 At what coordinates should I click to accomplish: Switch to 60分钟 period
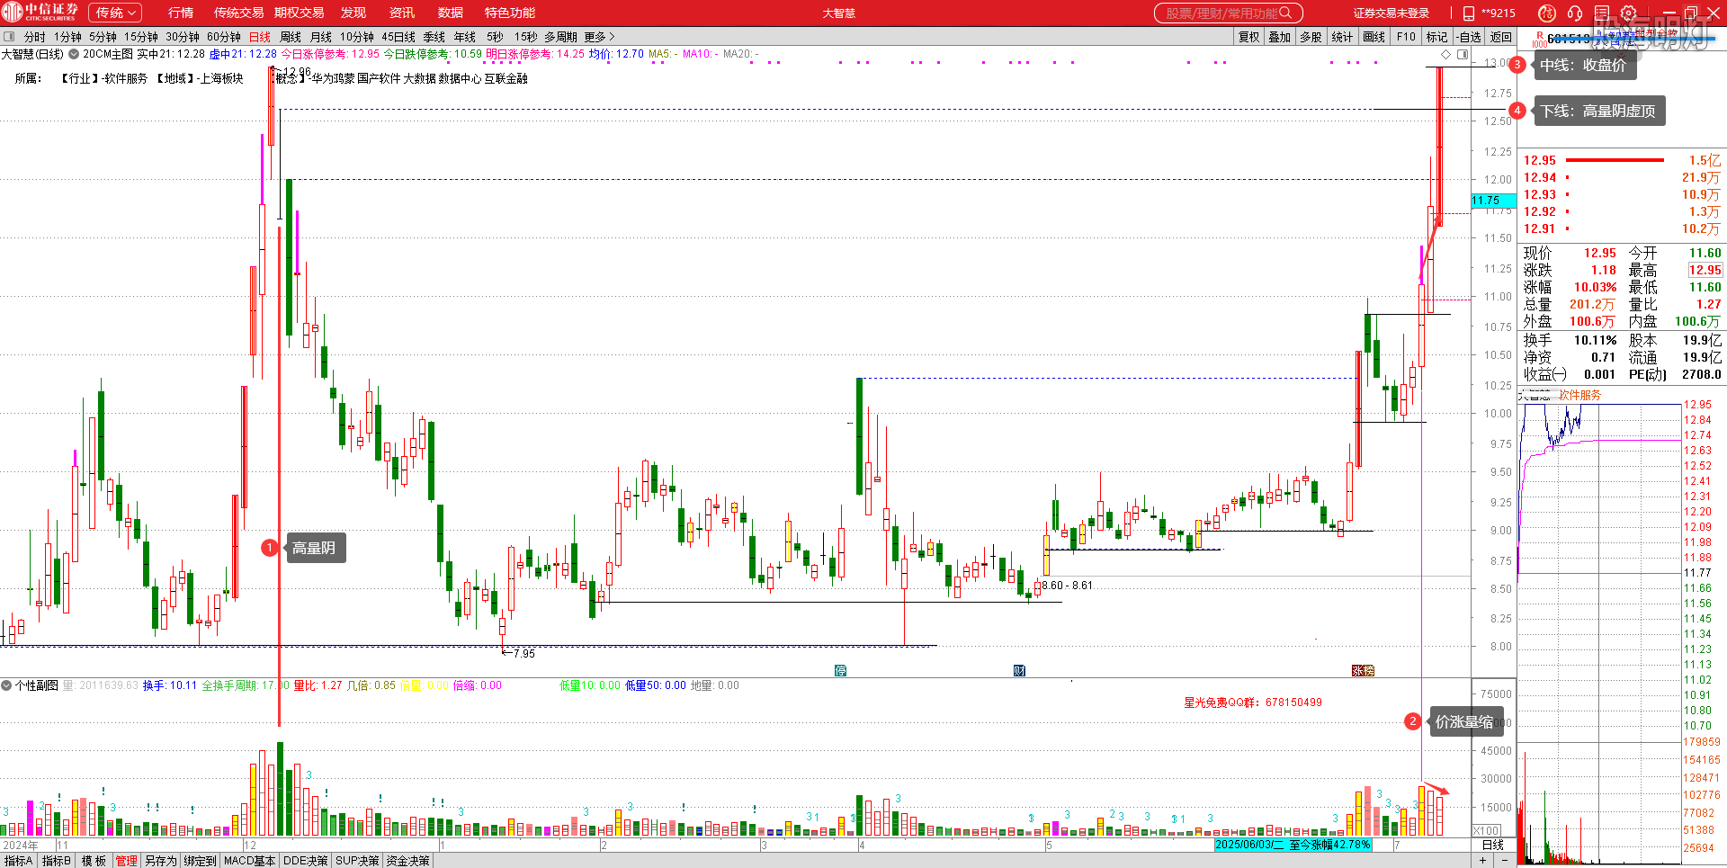[224, 37]
